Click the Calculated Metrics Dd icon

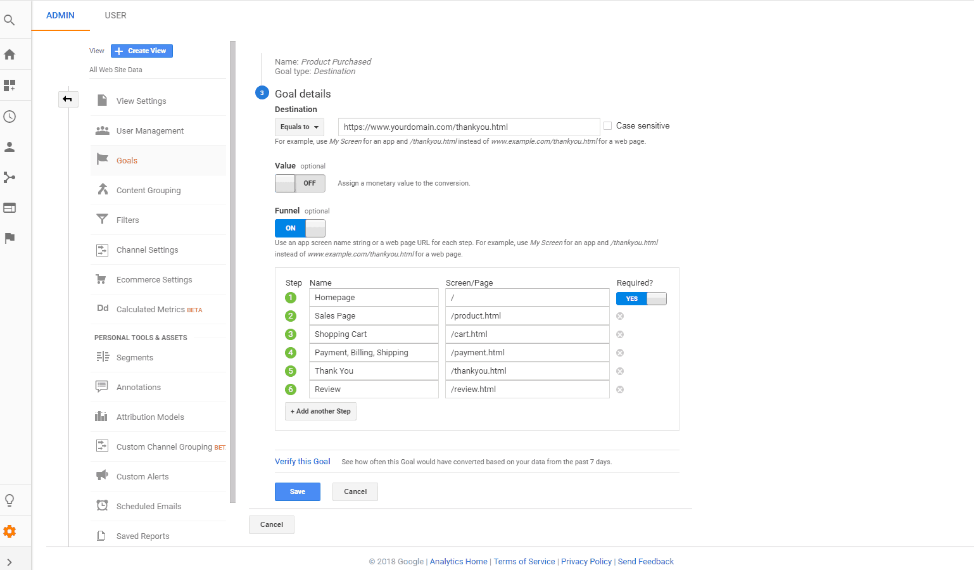103,308
